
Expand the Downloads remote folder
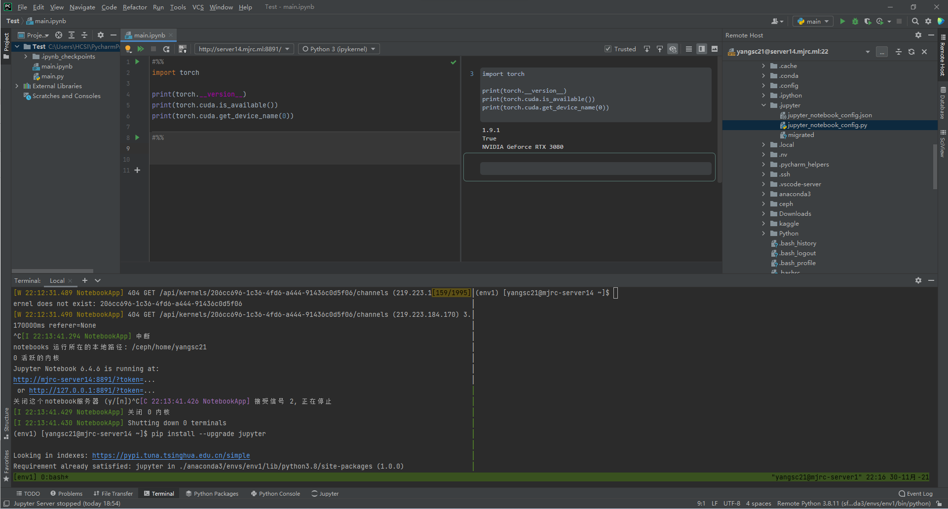pos(763,214)
